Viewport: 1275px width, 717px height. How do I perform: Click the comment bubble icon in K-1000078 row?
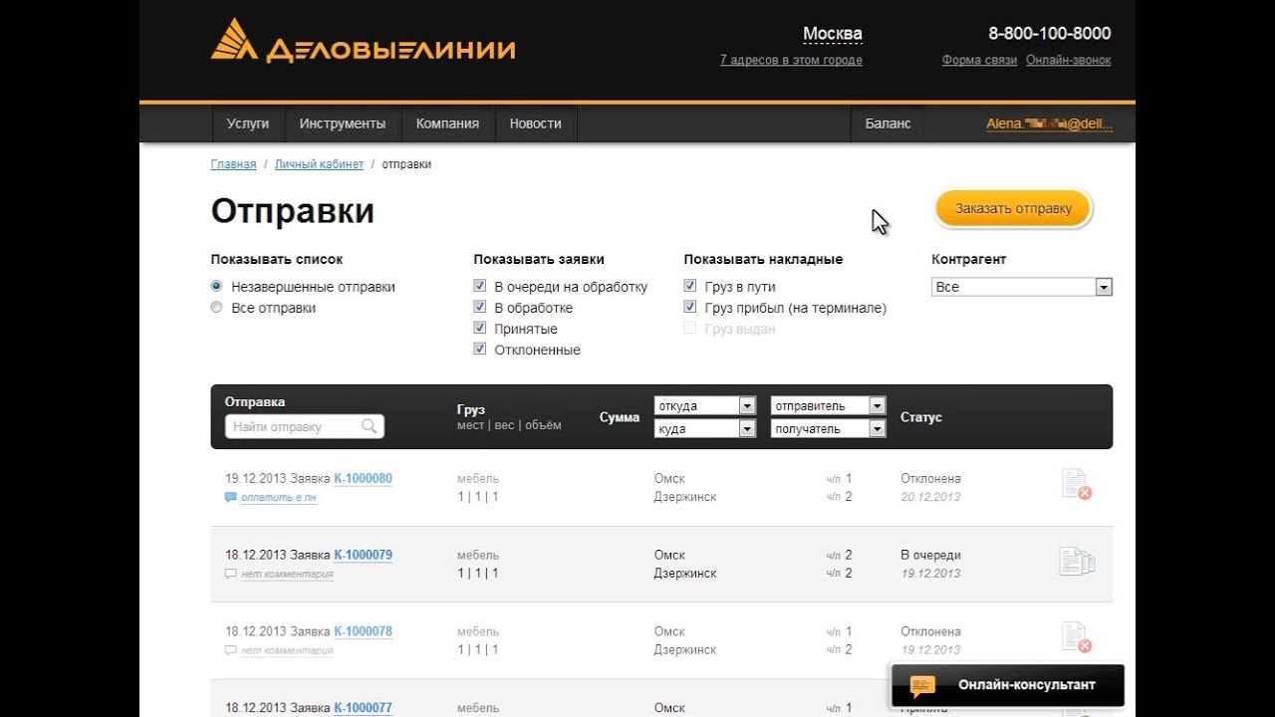click(231, 650)
